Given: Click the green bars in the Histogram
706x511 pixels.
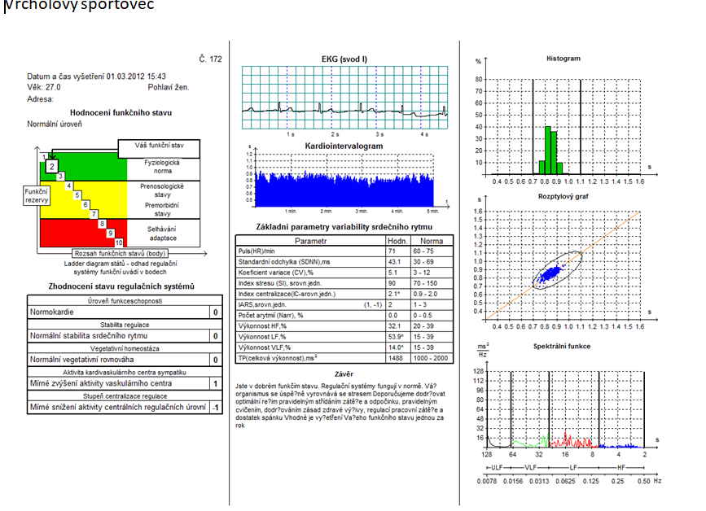Looking at the screenshot, I should pyautogui.click(x=550, y=151).
